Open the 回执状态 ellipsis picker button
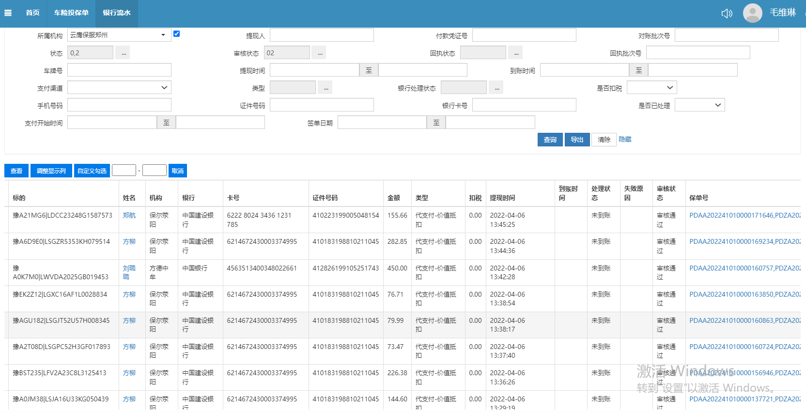806x413 pixels. [516, 53]
